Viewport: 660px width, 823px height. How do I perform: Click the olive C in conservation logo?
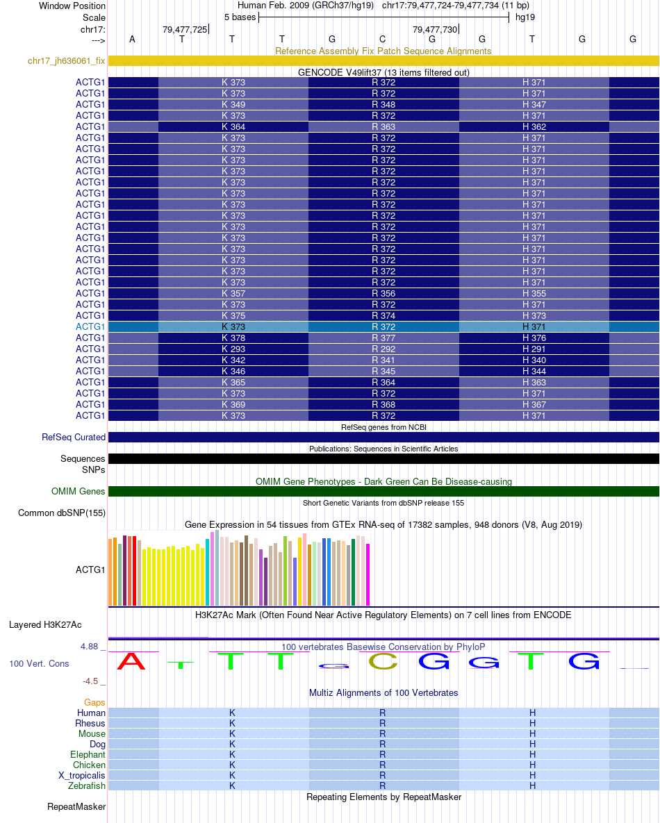coord(383,660)
